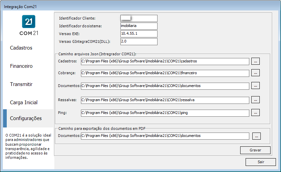
Task: Click the 'Caminho arquivos Json (Intregrador COM21):' heading
Action: pos(97,54)
